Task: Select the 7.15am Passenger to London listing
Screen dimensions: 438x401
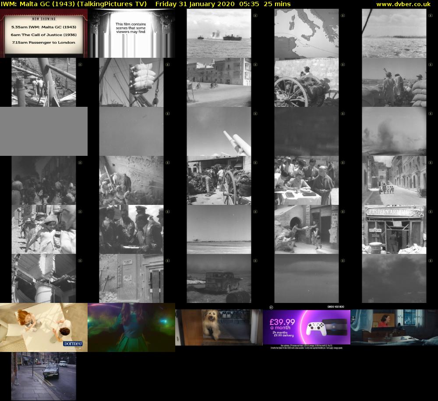Action: tap(43, 42)
